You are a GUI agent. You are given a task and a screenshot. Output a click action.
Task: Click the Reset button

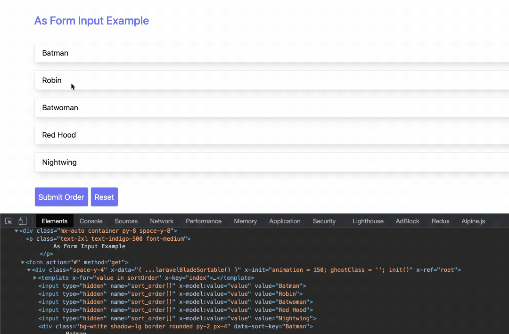tap(104, 197)
